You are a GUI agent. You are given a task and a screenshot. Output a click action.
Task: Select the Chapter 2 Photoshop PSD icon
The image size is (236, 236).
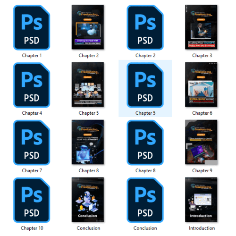pos(145,27)
